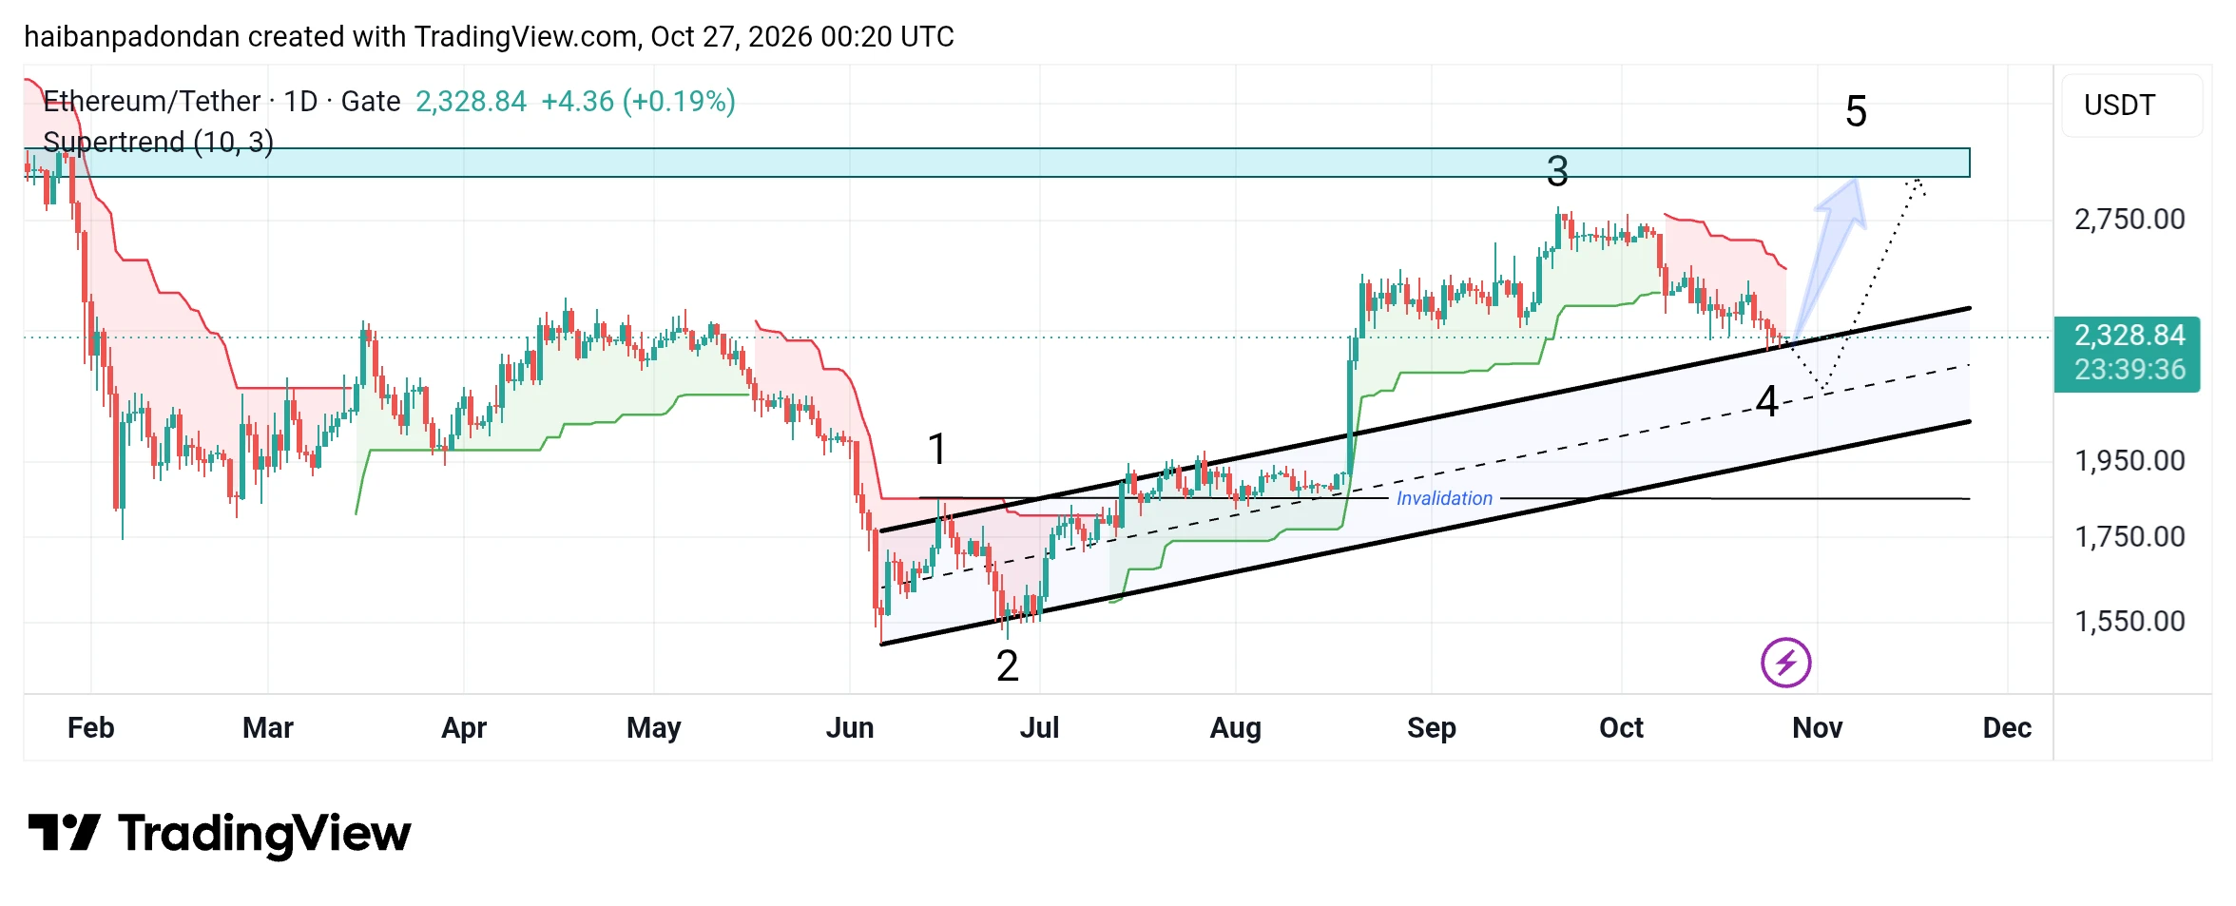The image size is (2236, 906).
Task: Click the Jun marker on time axis
Action: coord(849,727)
